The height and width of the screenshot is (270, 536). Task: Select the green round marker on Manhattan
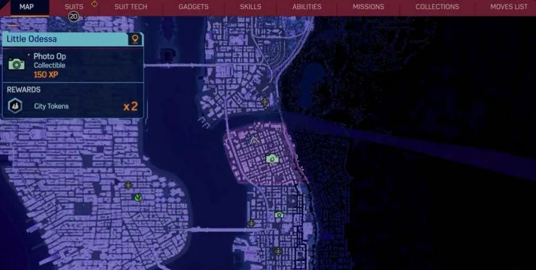[138, 197]
